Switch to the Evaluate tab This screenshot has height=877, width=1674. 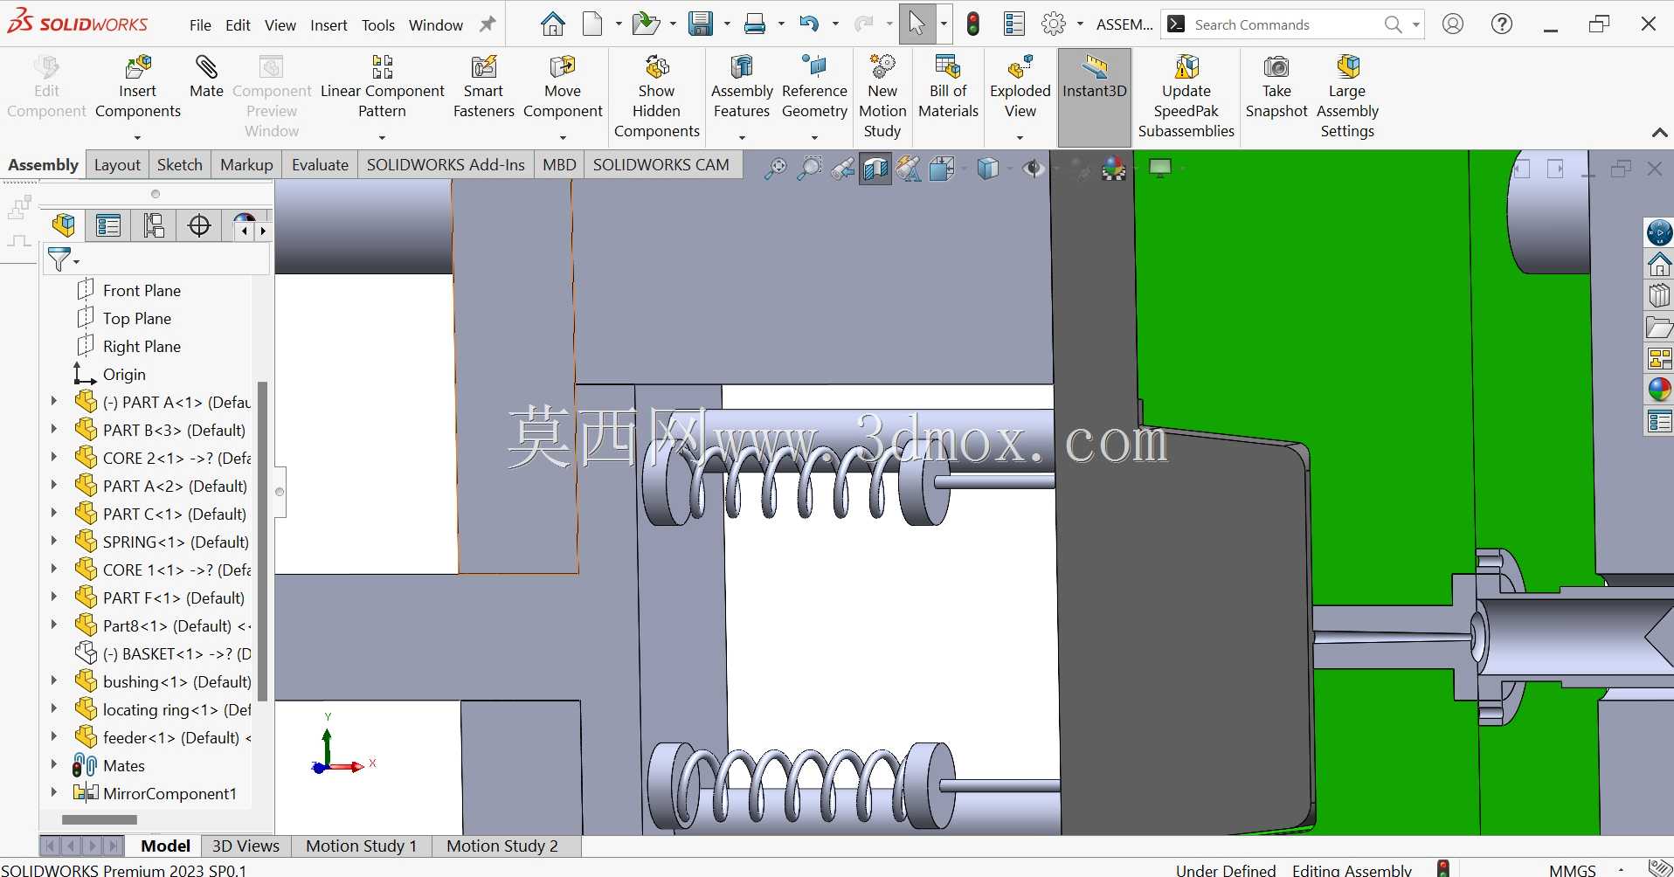(x=320, y=165)
